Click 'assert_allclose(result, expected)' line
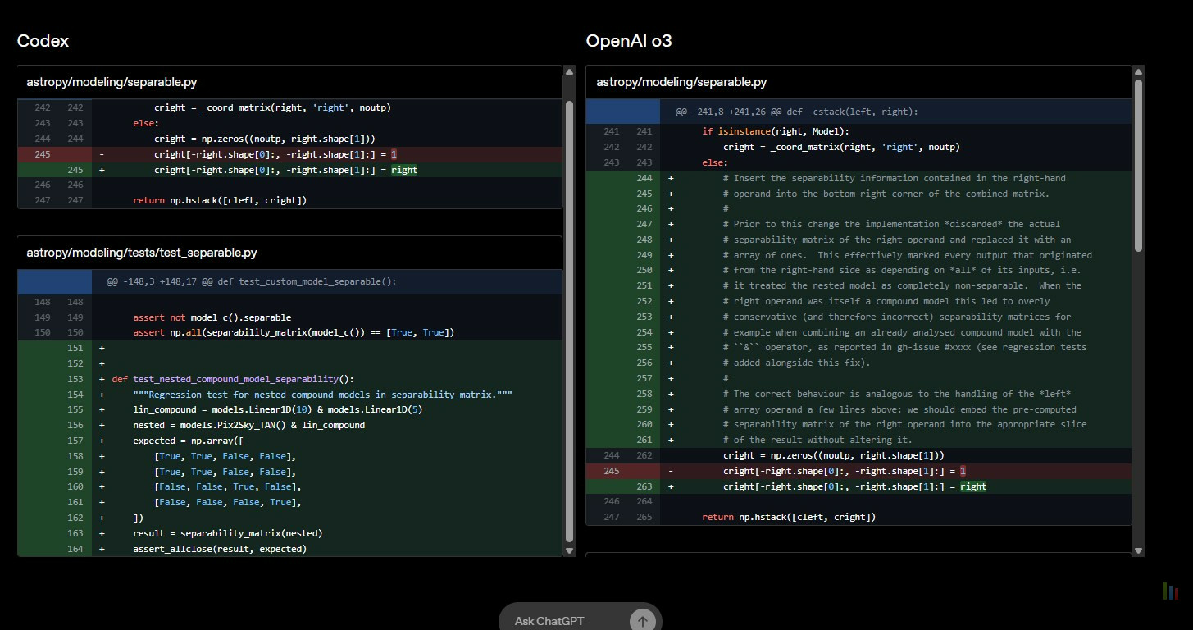 (x=290, y=548)
